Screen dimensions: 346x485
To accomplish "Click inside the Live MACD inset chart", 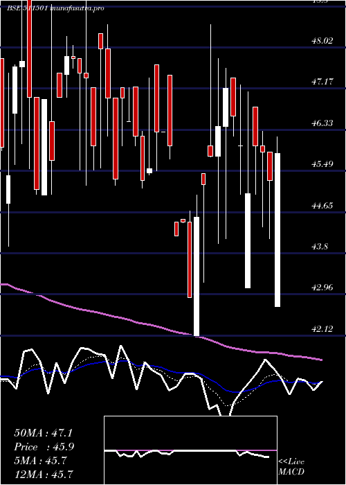I will click(190, 450).
